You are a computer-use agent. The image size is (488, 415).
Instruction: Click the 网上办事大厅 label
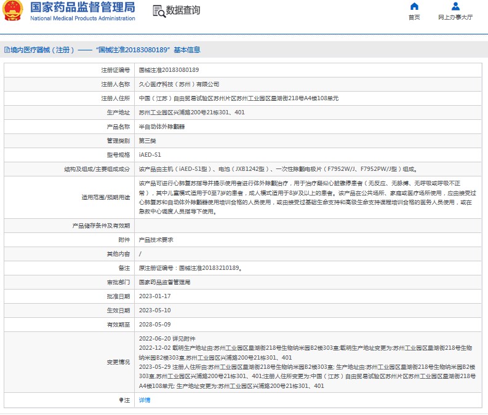(455, 17)
